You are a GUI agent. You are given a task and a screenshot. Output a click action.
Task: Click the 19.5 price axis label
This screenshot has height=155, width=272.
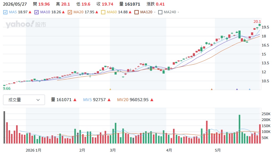(265, 27)
